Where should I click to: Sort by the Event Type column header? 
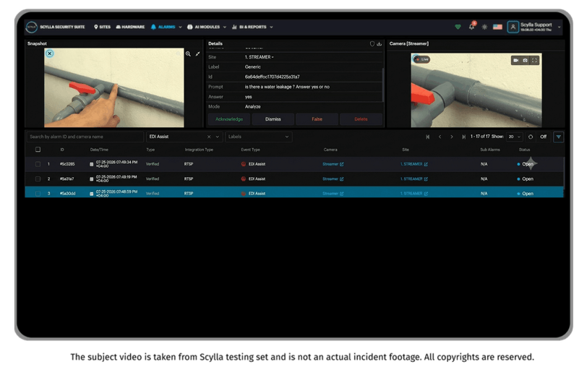point(250,150)
